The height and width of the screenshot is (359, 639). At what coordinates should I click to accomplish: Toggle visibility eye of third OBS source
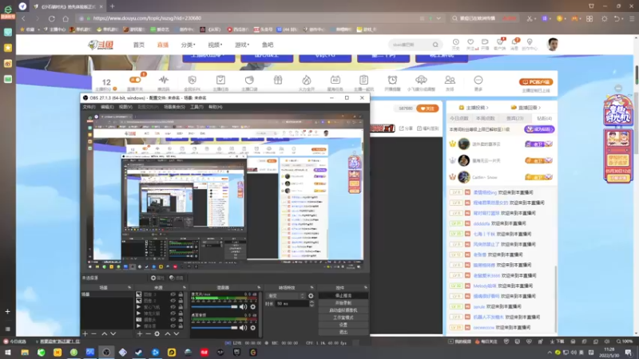tap(173, 307)
